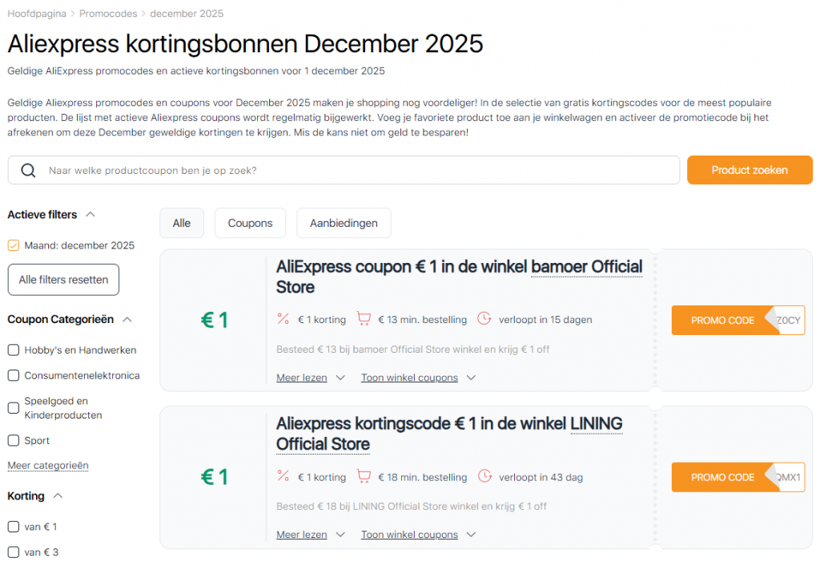Click the magnifier icon in the search bar

pyautogui.click(x=28, y=170)
